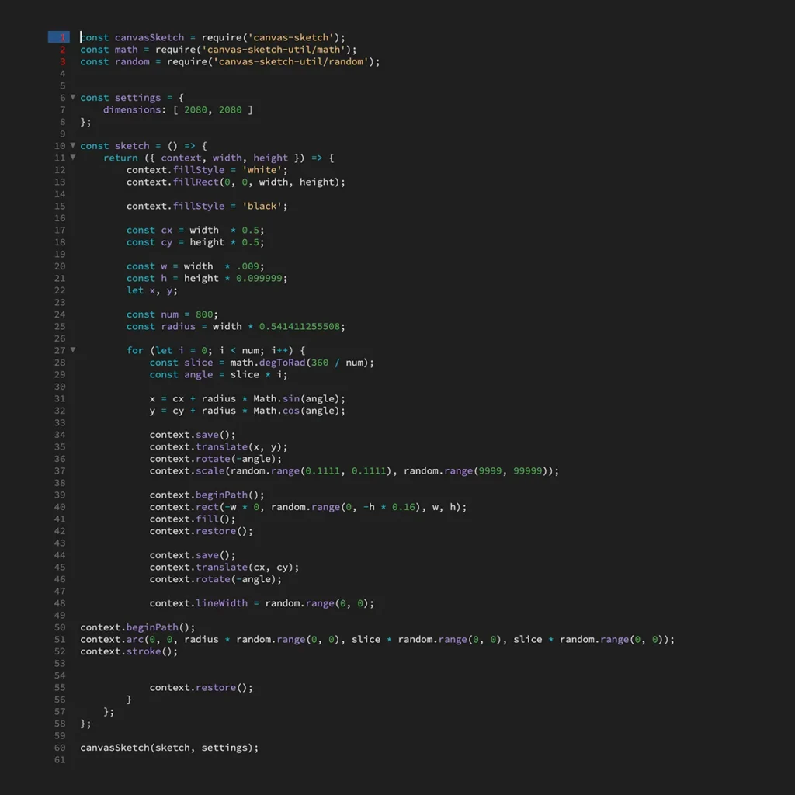This screenshot has width=795, height=795.
Task: Click 'context.rect' on line 40
Action: 184,507
